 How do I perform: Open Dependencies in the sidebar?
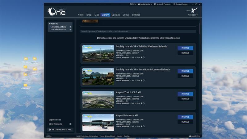point(55,120)
